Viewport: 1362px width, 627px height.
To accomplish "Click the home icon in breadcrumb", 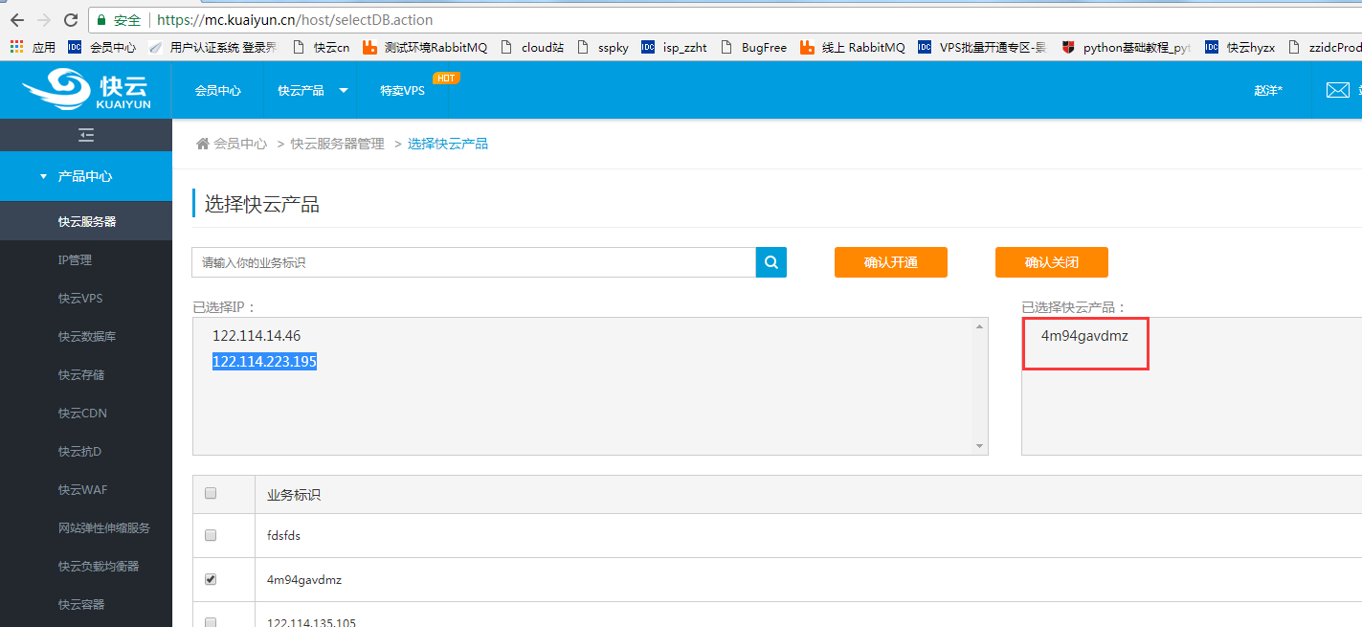I will (x=202, y=144).
